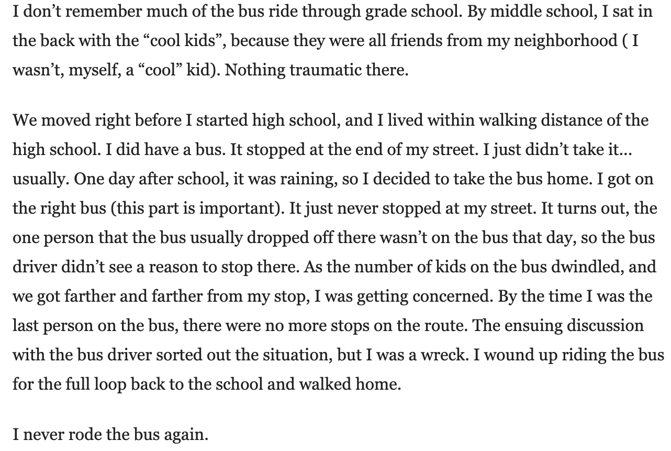Click the word "neighborhood"
This screenshot has height=451, width=671.
[566, 41]
